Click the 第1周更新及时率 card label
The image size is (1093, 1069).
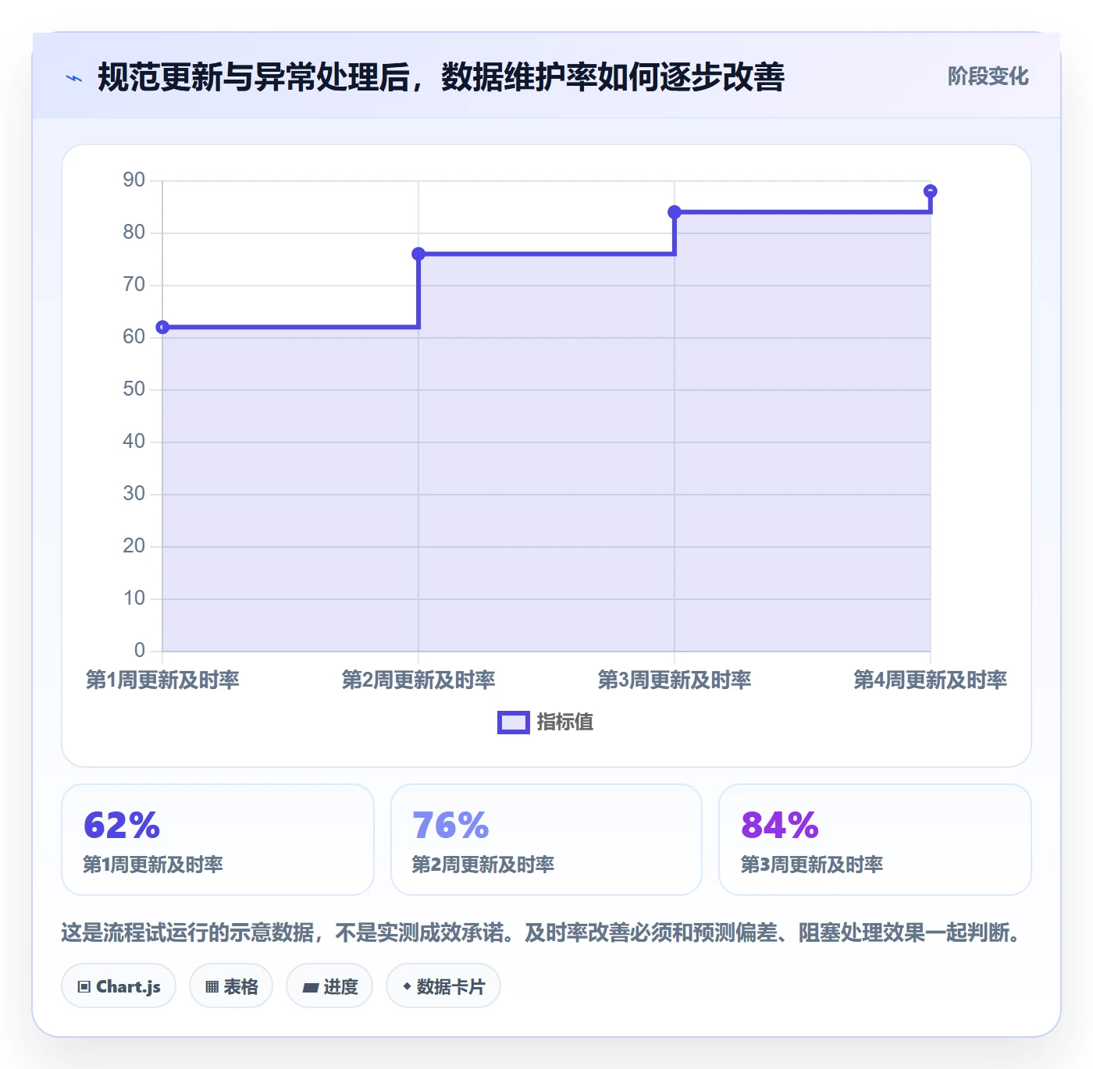click(153, 865)
